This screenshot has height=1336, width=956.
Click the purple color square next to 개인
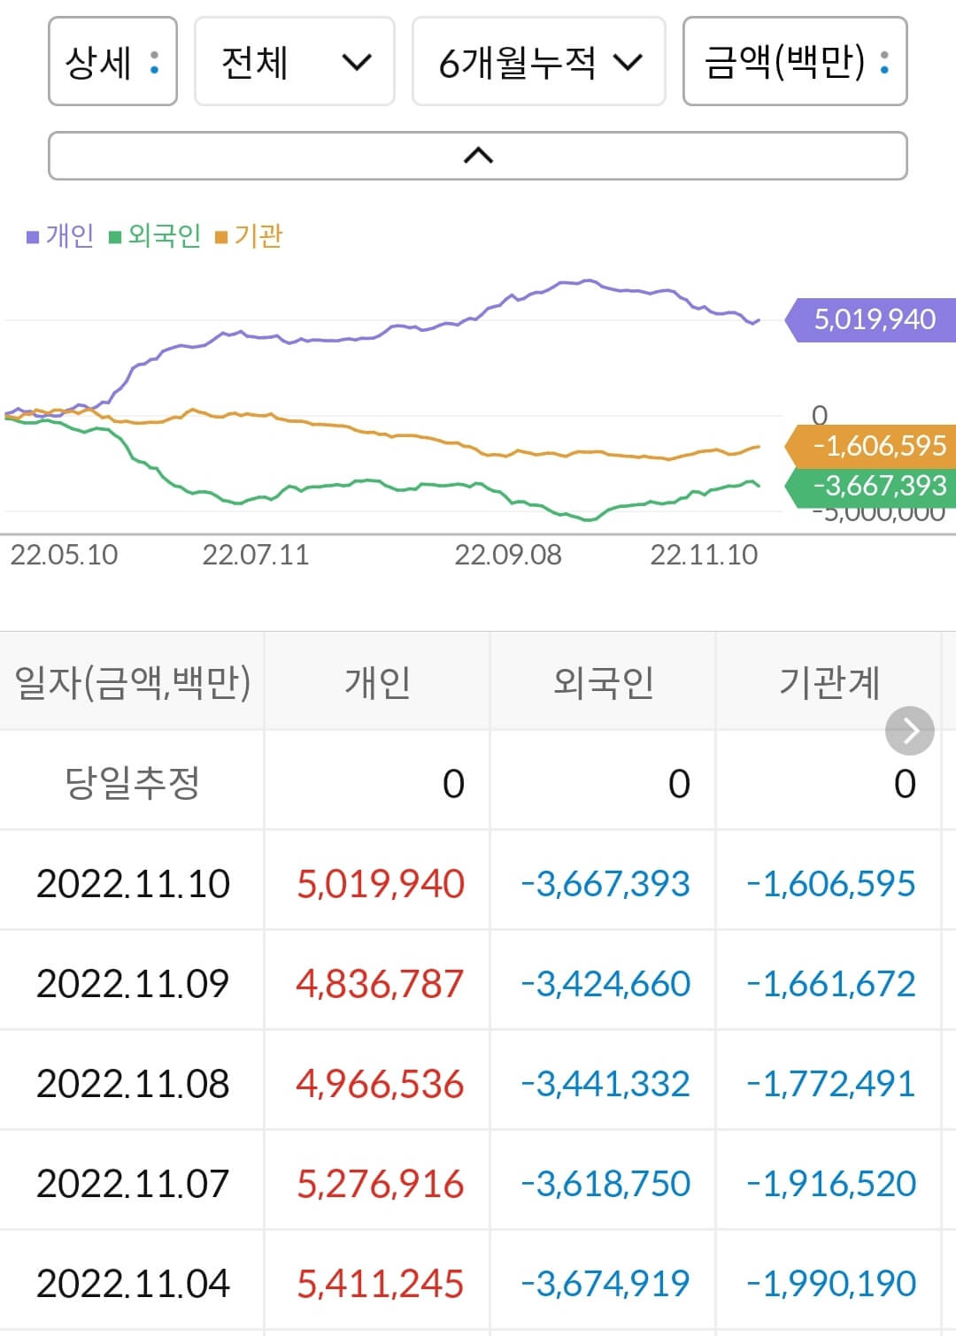(x=31, y=236)
